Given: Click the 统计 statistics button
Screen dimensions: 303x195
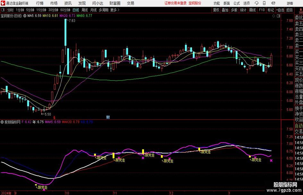Looking at the screenshot, I should pos(243,10).
